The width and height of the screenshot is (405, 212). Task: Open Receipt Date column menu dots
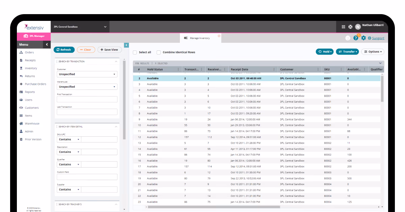tap(274, 69)
